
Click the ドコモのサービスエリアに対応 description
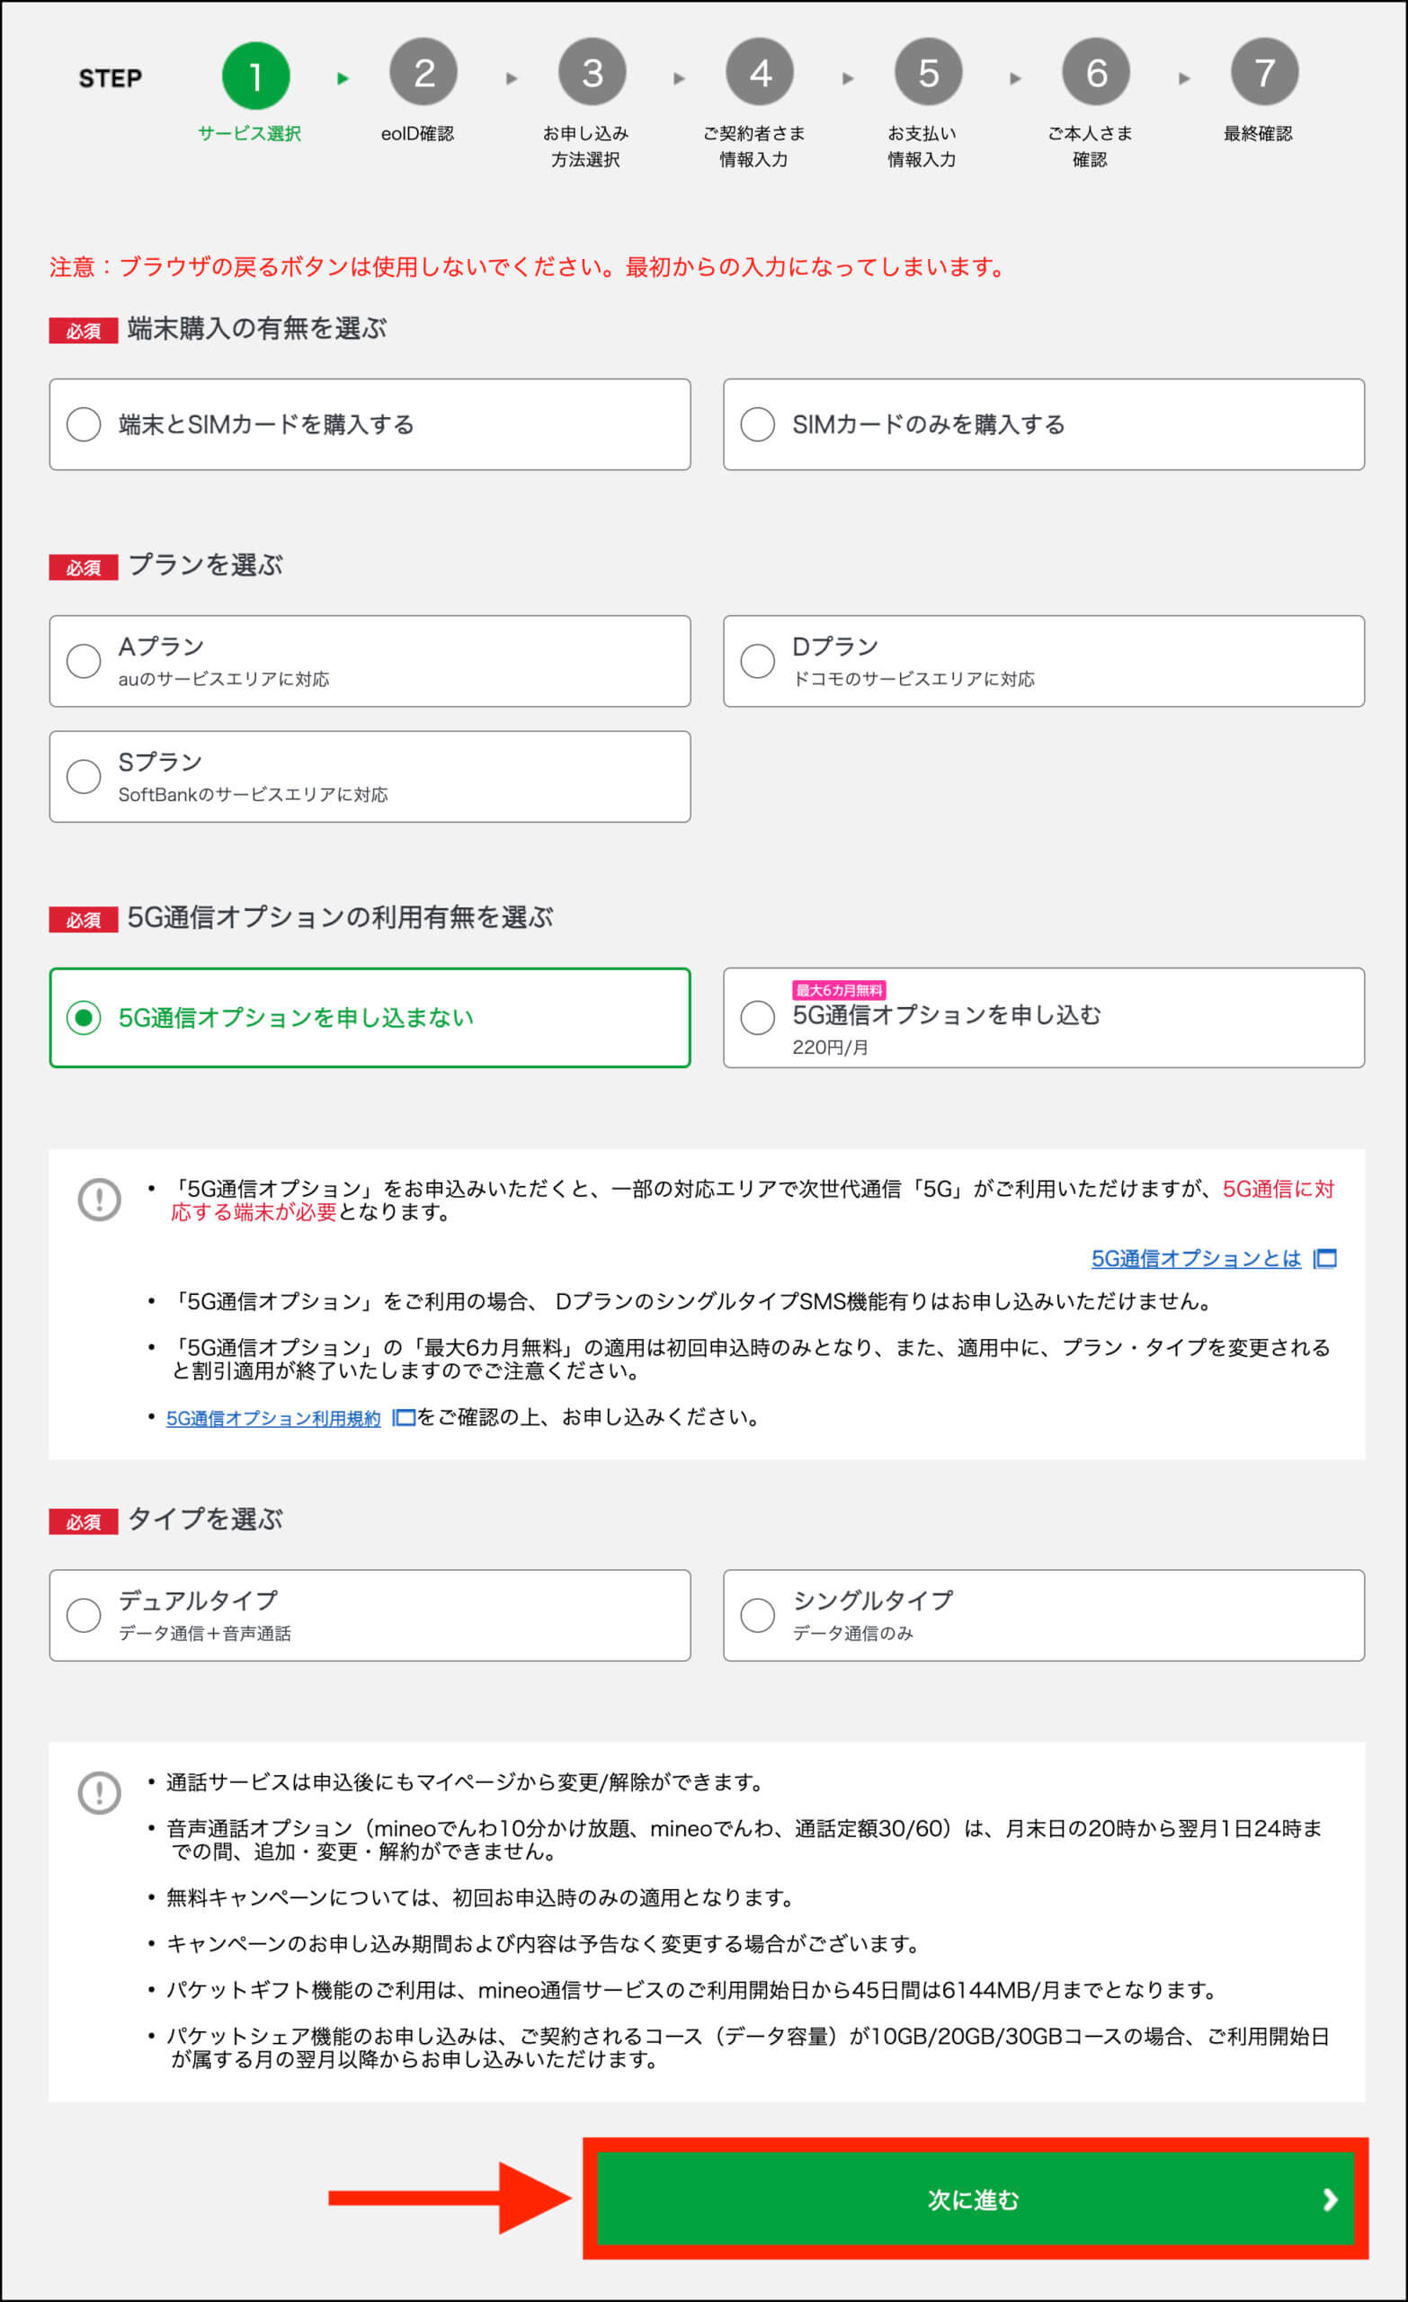click(913, 679)
